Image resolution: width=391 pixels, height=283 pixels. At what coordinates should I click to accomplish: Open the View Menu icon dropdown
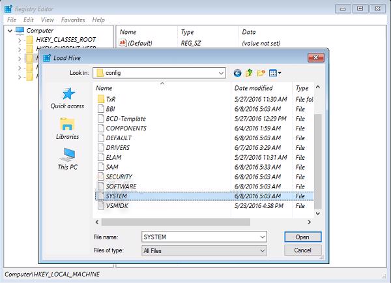[x=275, y=73]
